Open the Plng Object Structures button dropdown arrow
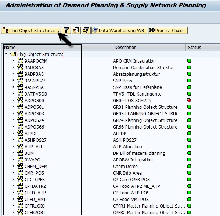220x216 pixels. pos(59,32)
